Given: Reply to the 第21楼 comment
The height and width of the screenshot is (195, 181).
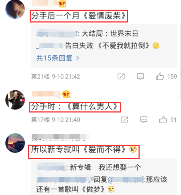Looking at the screenshot, I should 140,76.
